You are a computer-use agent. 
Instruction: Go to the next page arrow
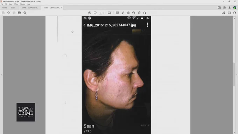[95, 13]
